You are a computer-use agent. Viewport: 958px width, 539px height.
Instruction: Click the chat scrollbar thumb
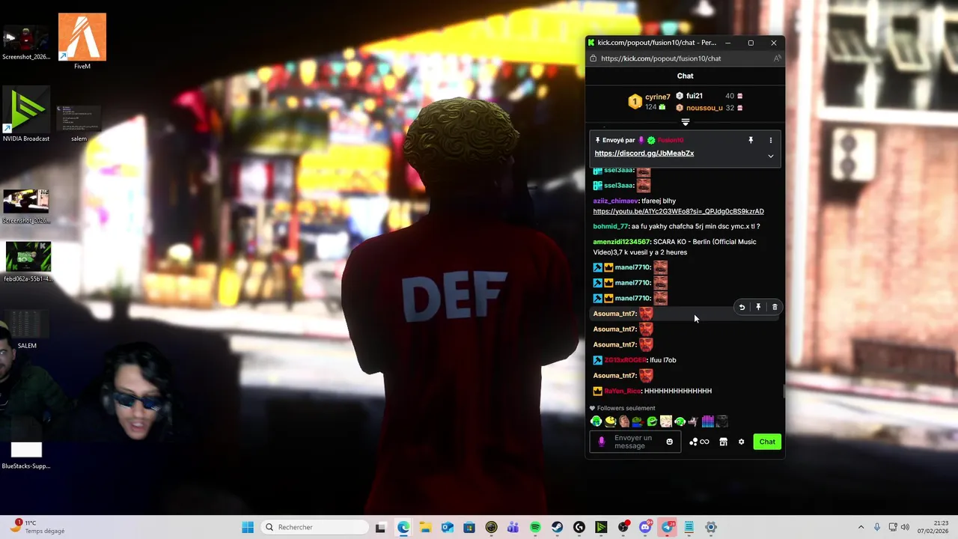pyautogui.click(x=784, y=392)
